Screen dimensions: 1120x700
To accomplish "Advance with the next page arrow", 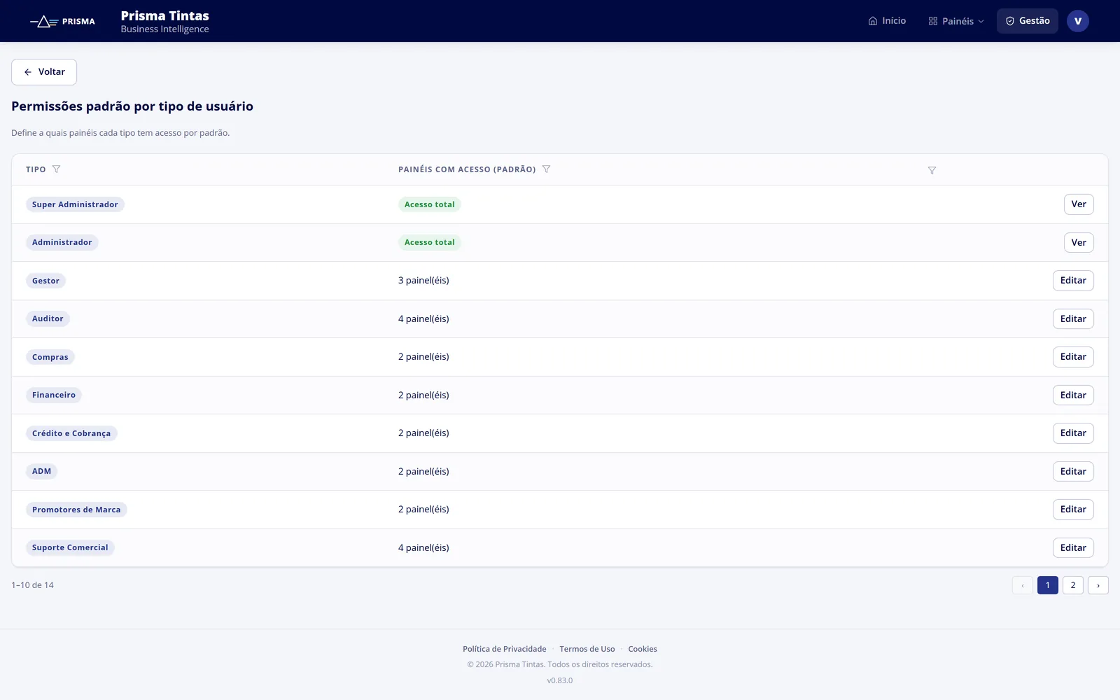I will 1098,585.
